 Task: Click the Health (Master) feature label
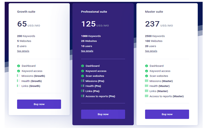[159, 86]
